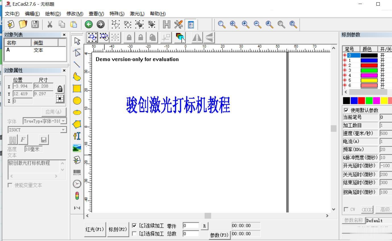
Task: Toggle continuous processing [C] checkbox
Action: click(x=134, y=226)
